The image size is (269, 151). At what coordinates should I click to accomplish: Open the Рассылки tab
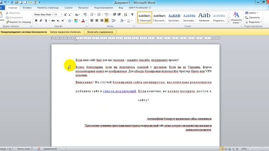coord(83,8)
